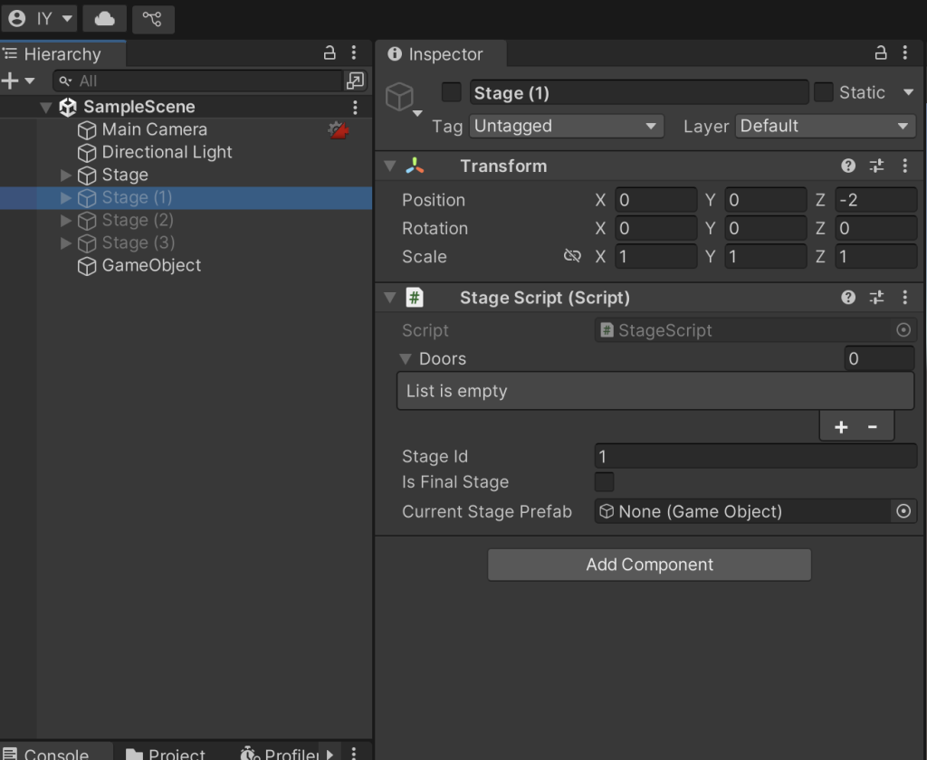Edit the Stage Id field
Screen dimensions: 927x760
click(756, 456)
